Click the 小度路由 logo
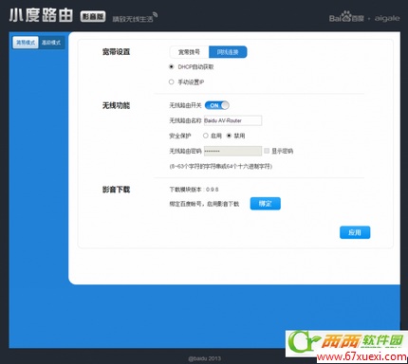Image resolution: width=408 pixels, height=364 pixels. [x=41, y=15]
